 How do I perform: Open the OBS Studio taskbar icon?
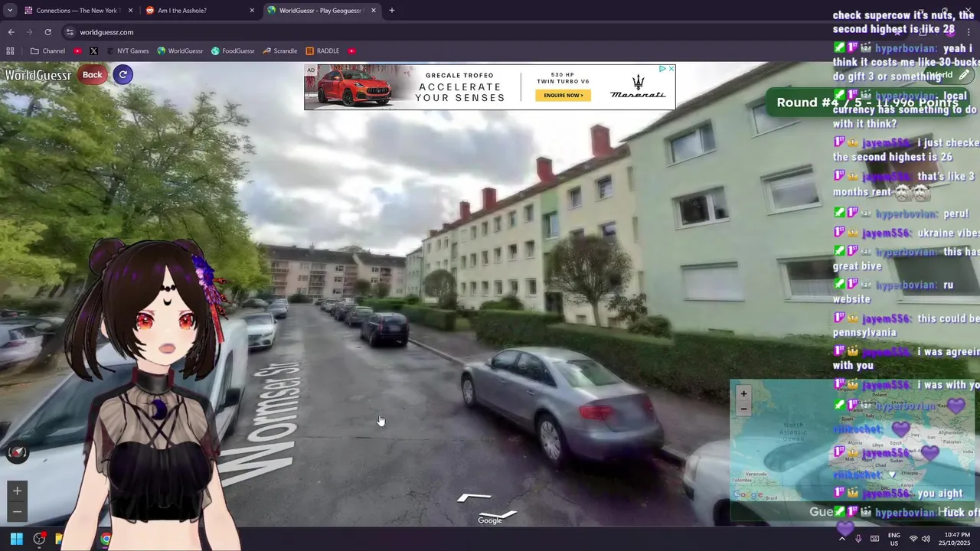click(x=39, y=539)
